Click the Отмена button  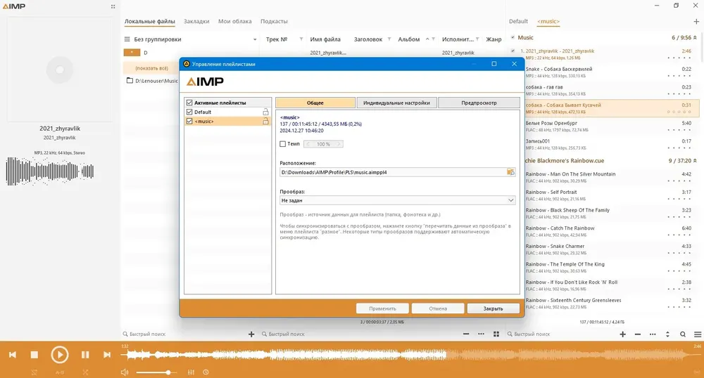(438, 308)
